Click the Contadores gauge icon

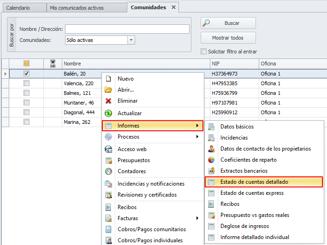coord(108,171)
